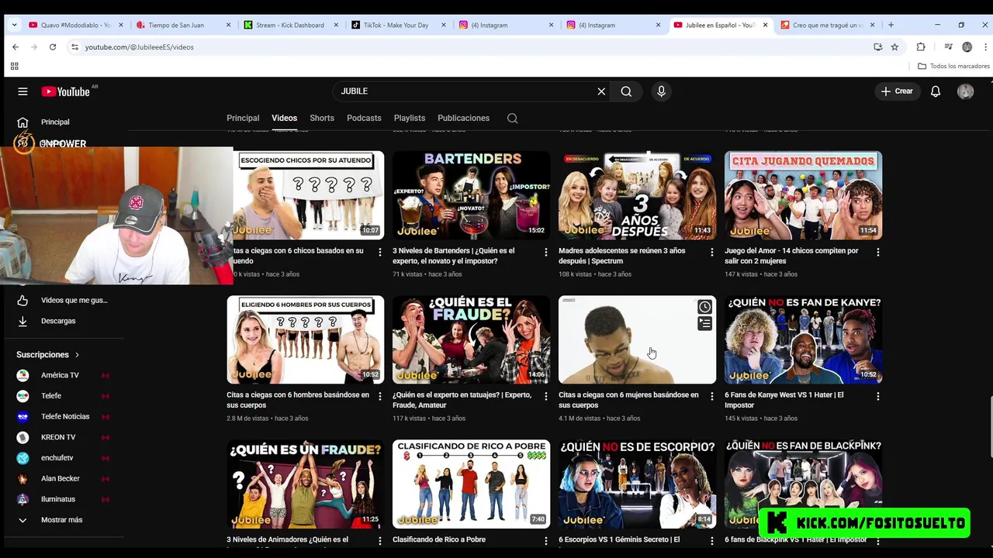Switch to the Shorts channel tab

[322, 119]
